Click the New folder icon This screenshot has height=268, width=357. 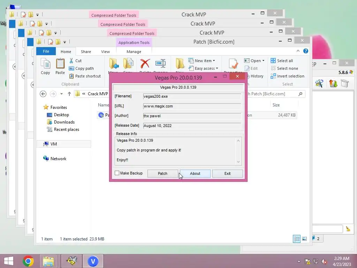pyautogui.click(x=180, y=64)
